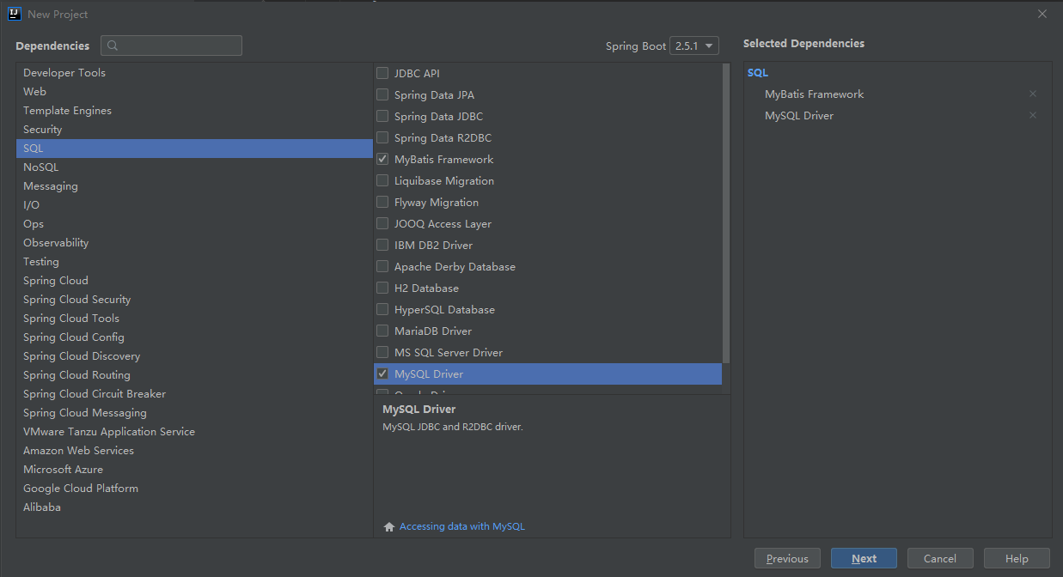
Task: Click the IntelliJ IDEA logo icon
Action: 15,14
